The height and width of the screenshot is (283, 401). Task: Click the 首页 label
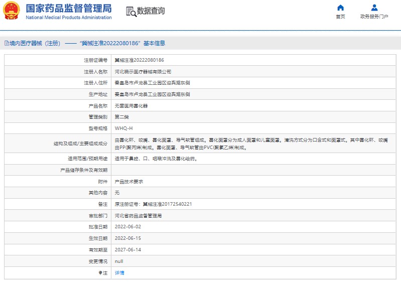(x=340, y=17)
